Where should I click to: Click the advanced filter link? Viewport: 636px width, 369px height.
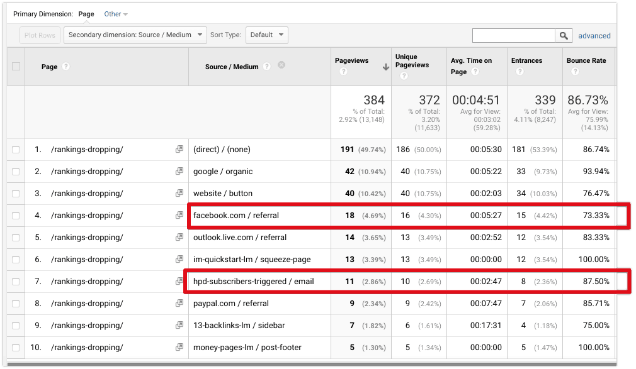point(594,36)
